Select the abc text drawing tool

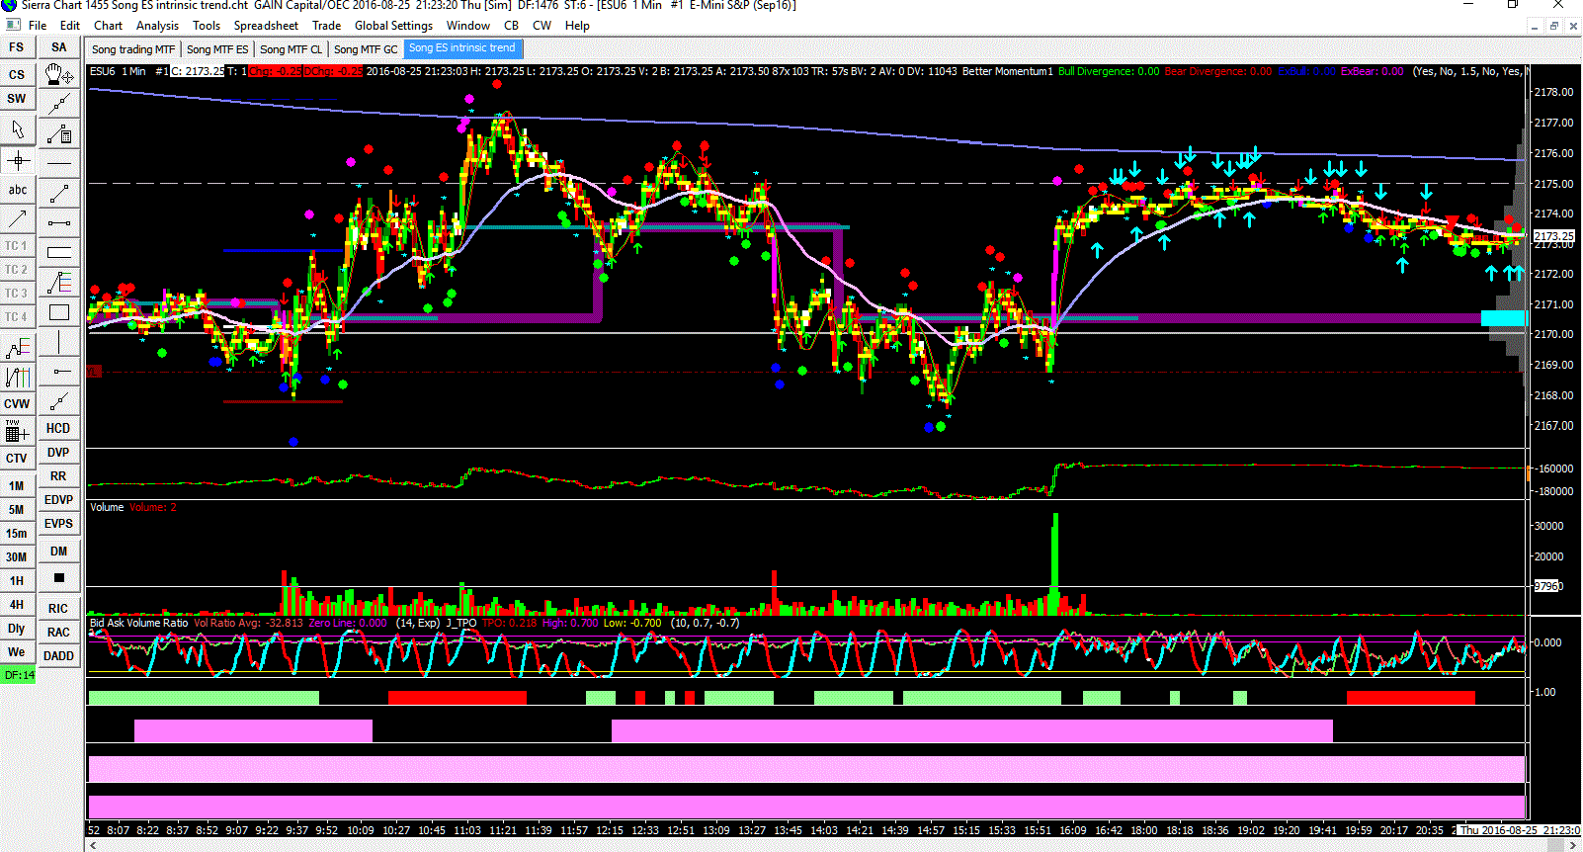[17, 190]
